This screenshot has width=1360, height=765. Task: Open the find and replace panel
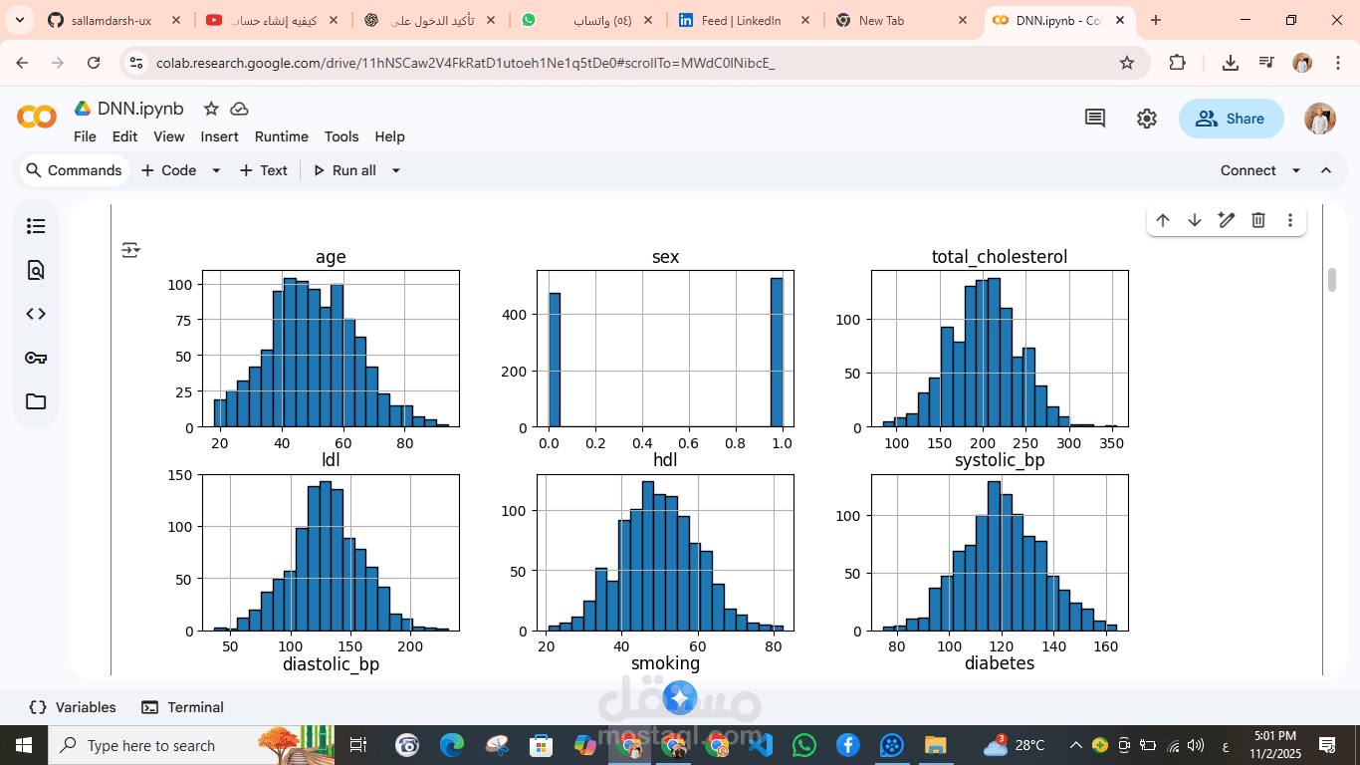(35, 269)
